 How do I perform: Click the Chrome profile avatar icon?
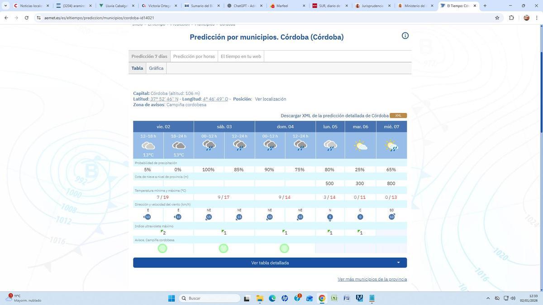coord(526,18)
